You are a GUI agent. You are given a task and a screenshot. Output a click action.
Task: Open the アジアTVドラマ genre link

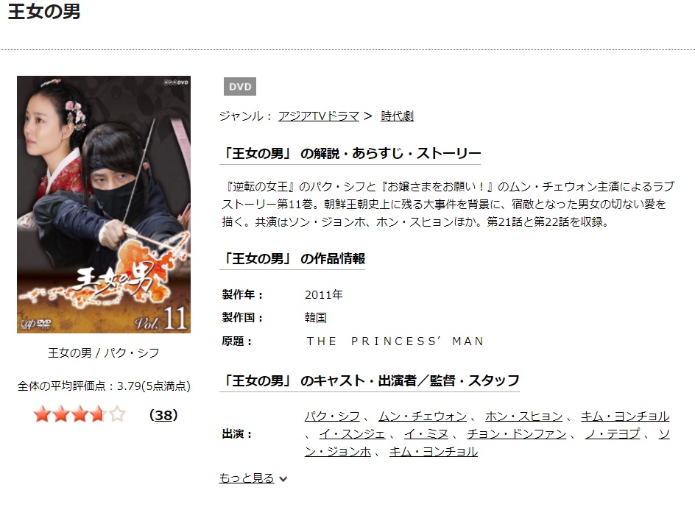318,116
